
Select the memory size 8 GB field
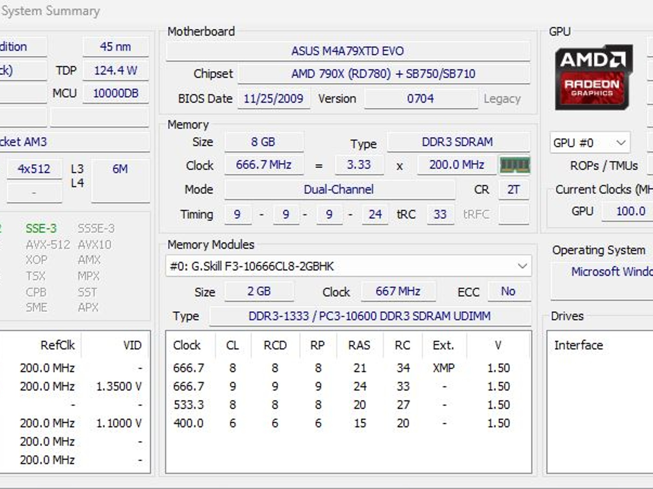pyautogui.click(x=264, y=142)
